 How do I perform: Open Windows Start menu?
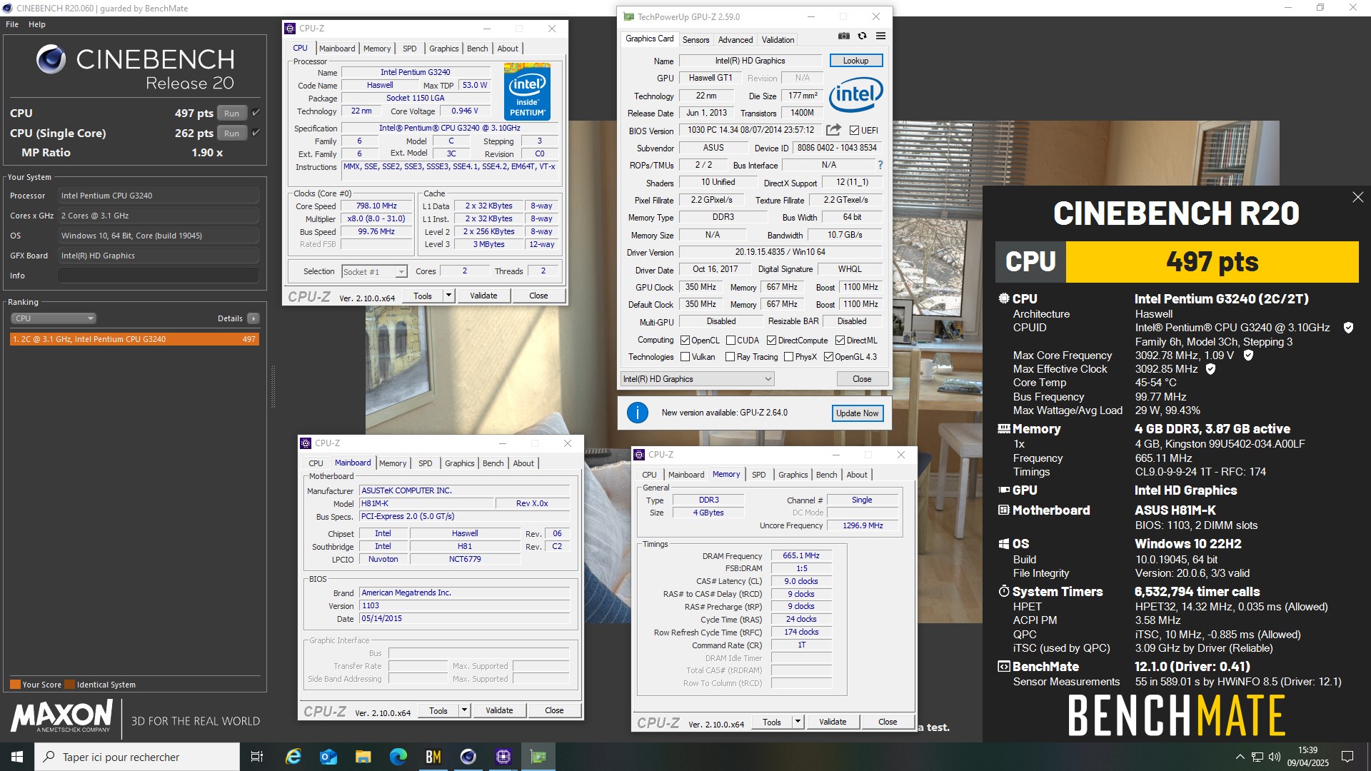(x=17, y=757)
